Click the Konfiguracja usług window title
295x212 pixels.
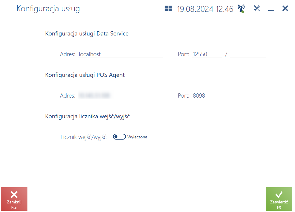click(48, 9)
